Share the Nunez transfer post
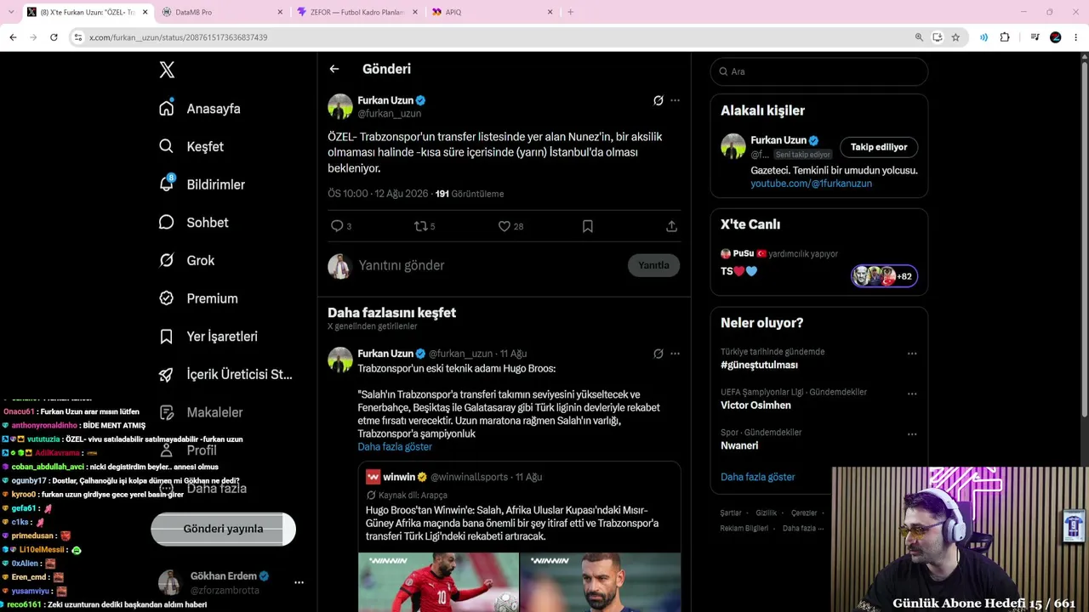 click(x=671, y=226)
